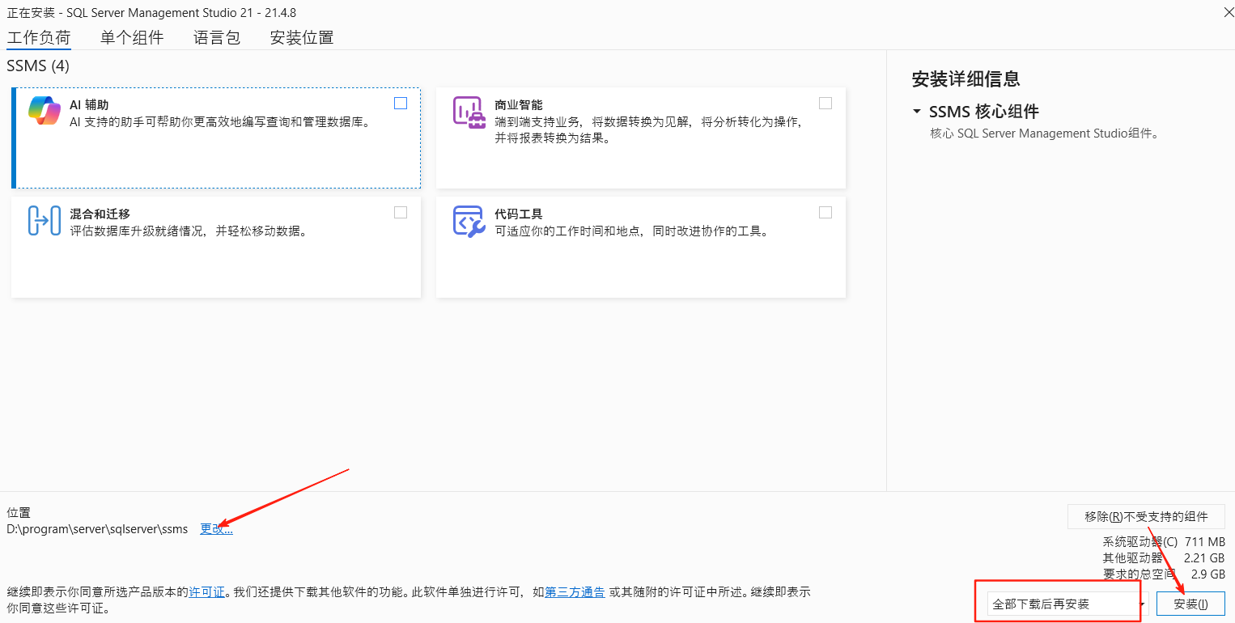Select the 代码工具 workload title

[x=519, y=214]
